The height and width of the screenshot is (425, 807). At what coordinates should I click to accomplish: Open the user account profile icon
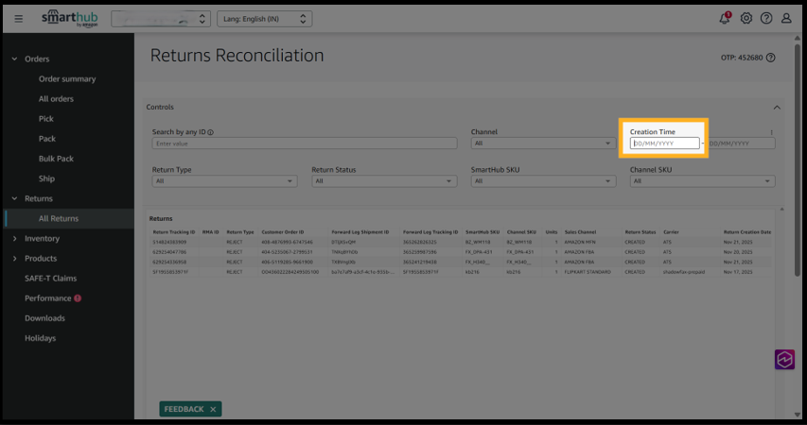click(x=786, y=19)
